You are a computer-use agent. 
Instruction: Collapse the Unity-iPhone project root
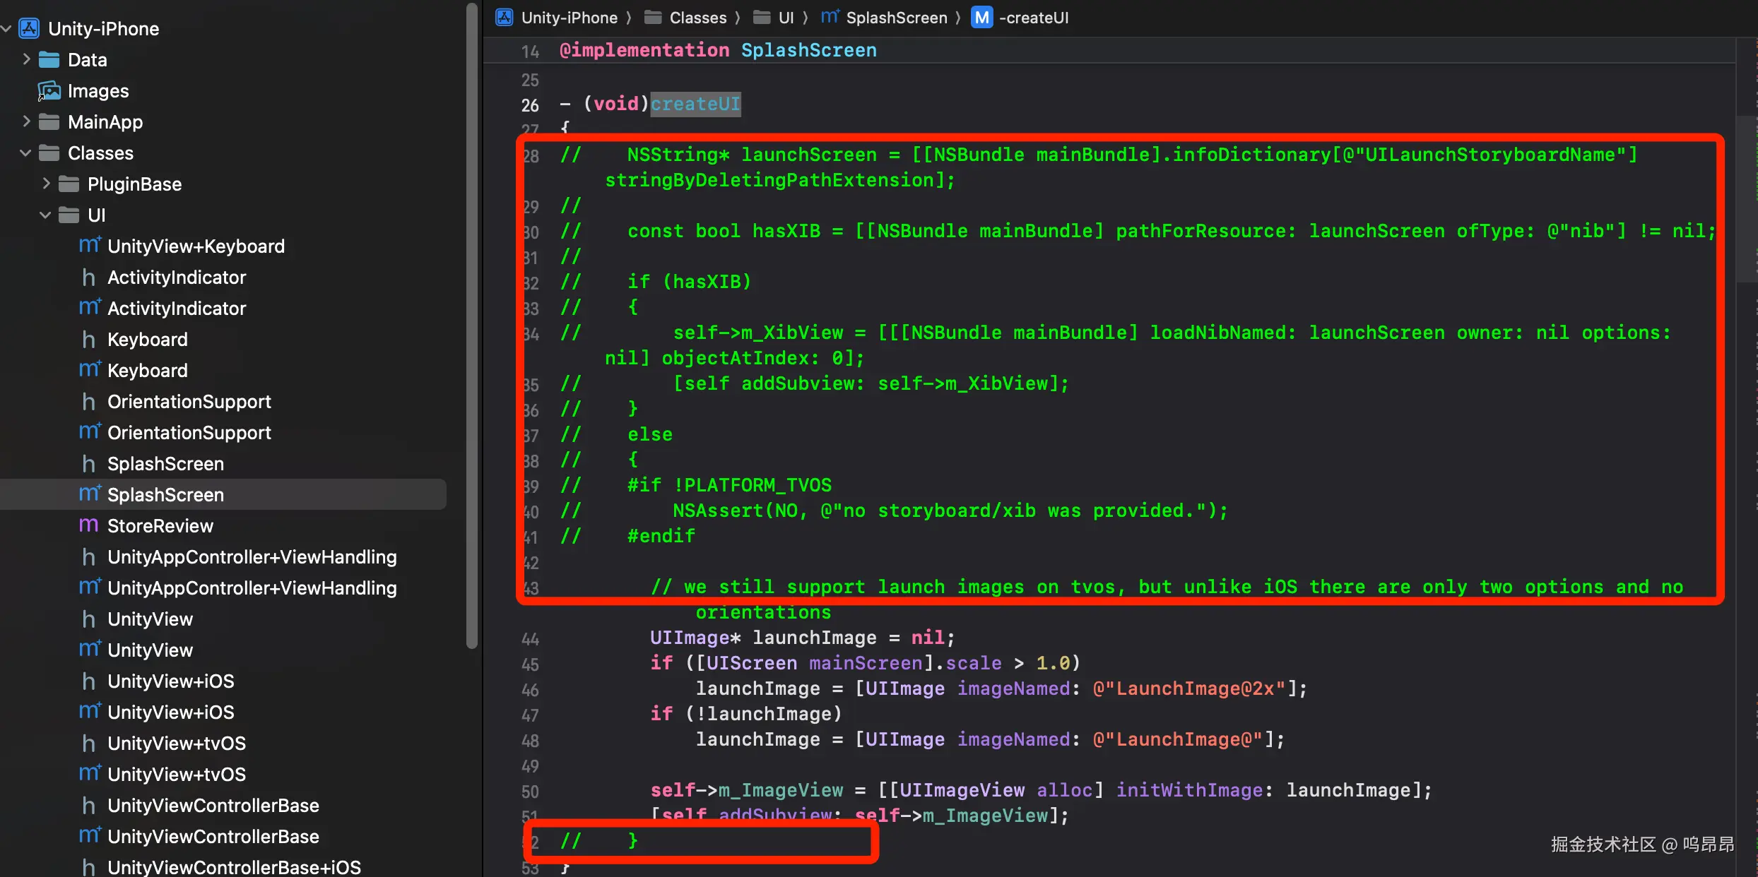[x=6, y=28]
